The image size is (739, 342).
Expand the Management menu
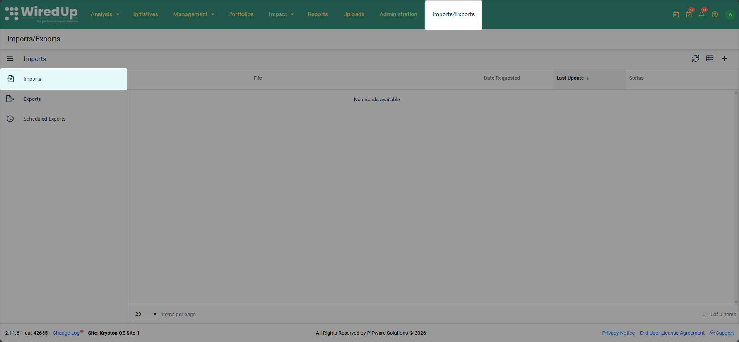[x=193, y=14]
